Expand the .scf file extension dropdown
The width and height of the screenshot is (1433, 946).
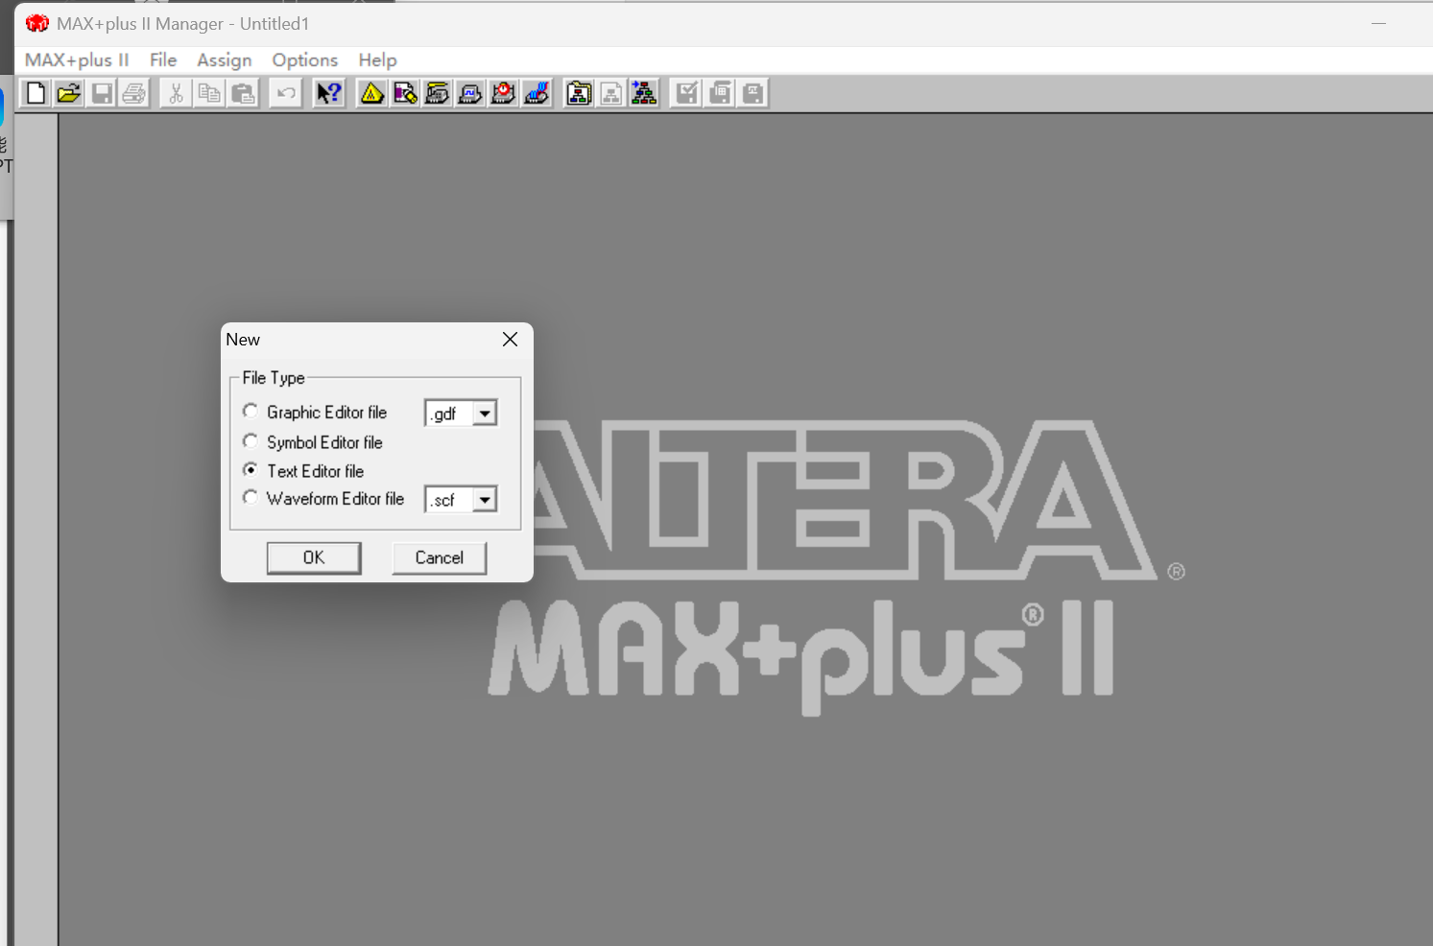pos(485,500)
